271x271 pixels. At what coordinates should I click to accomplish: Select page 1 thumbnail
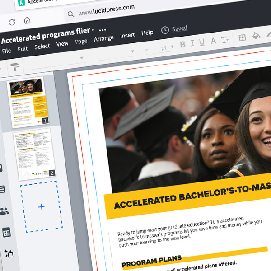point(28,103)
